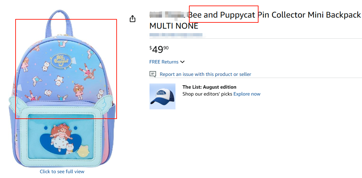Visit the blurred brand store link below title
Viewport: 362px width, 178px height.
tap(176, 35)
